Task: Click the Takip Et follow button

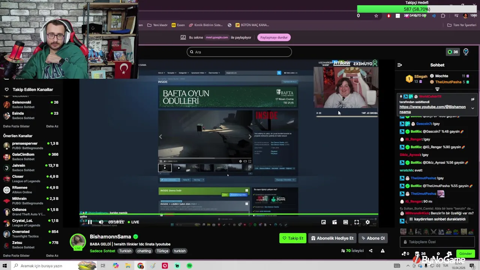Action: click(293, 238)
